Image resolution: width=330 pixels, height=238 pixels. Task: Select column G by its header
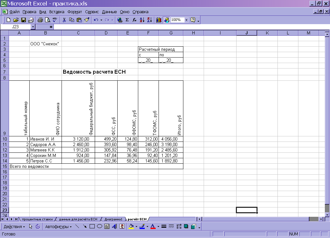171,33
